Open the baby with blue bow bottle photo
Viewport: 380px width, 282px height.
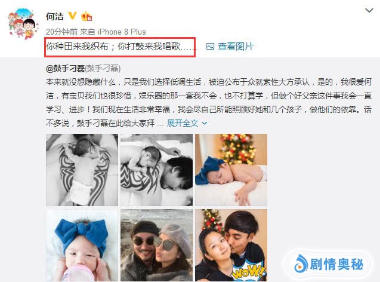coord(82,246)
